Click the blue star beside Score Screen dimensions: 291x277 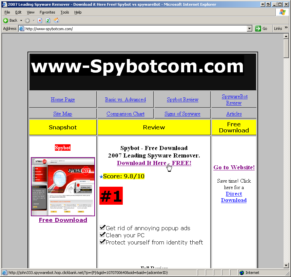[101, 177]
